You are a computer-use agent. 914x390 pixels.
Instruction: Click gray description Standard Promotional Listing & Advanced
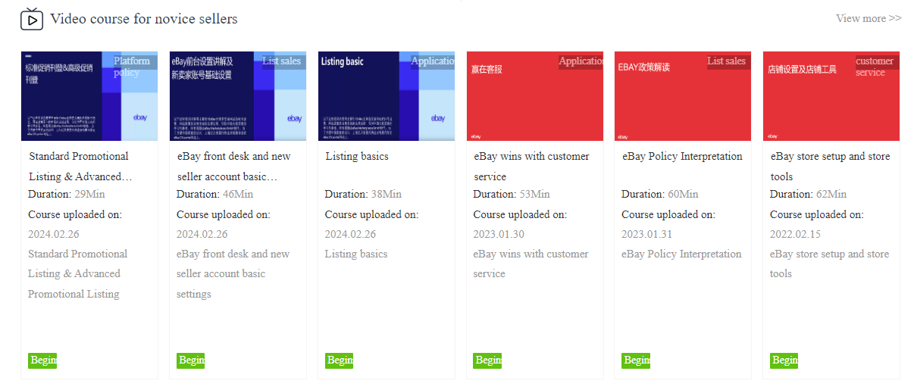click(78, 274)
